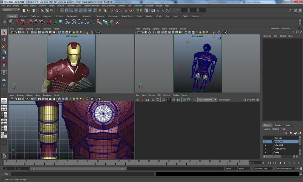Screen dimensions: 303x182
Task: Open the Animation menu set dropdown
Action: pos(11,10)
